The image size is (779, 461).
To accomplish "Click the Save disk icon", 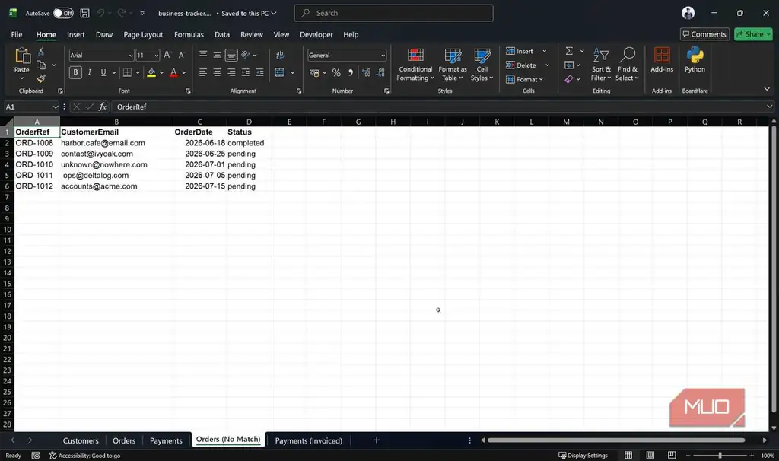I will point(85,14).
